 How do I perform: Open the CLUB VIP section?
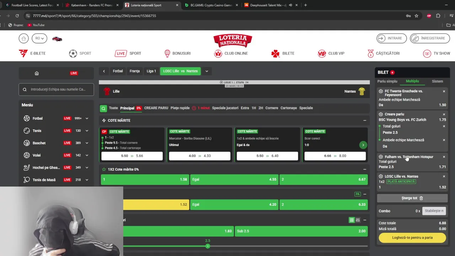coord(331,53)
